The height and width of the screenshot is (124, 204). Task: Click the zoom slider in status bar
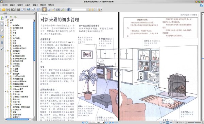[x=194, y=122]
